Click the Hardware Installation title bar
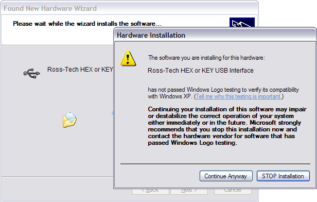The width and height of the screenshot is (317, 202). point(215,35)
